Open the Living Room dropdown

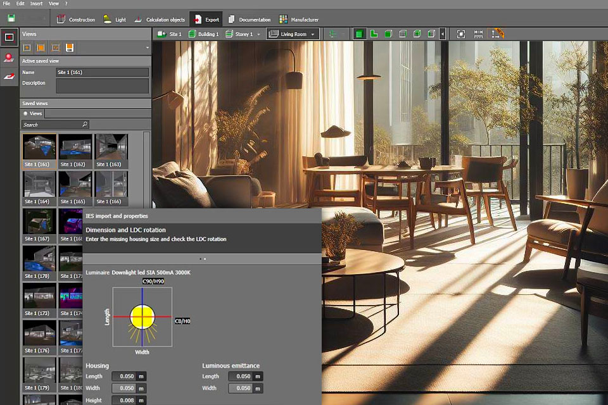[x=293, y=34]
